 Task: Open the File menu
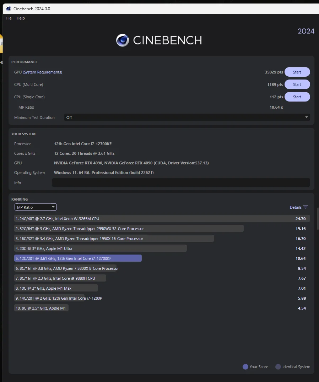pyautogui.click(x=9, y=18)
